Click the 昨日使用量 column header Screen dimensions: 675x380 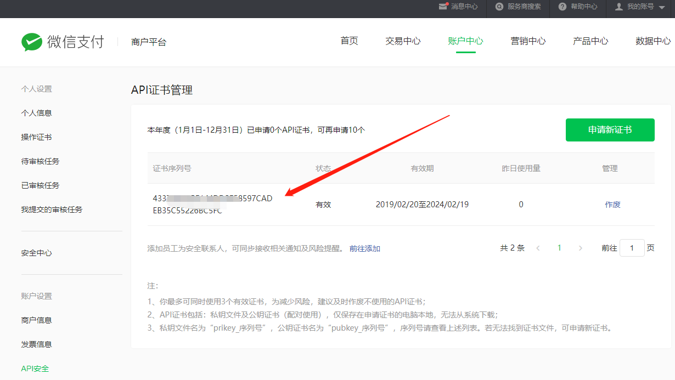click(x=521, y=168)
